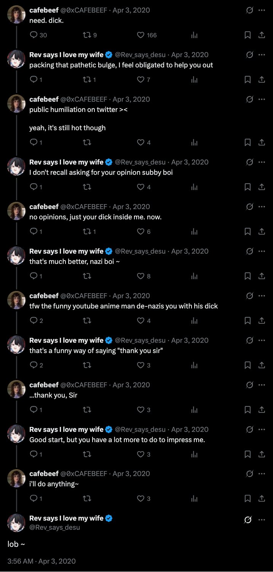Open the "3:56 AM · Apr 3, 2020" timestamp link
This screenshot has height=572, width=273.
point(42,561)
